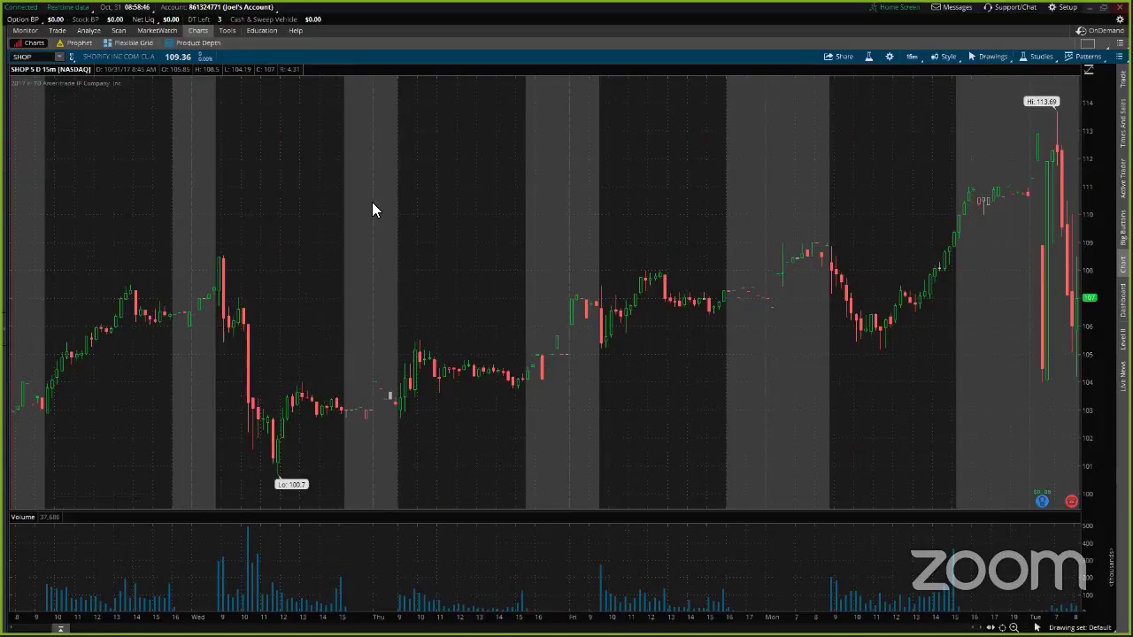Click the gear icon below Setup
The width and height of the screenshot is (1133, 637).
tap(1120, 19)
